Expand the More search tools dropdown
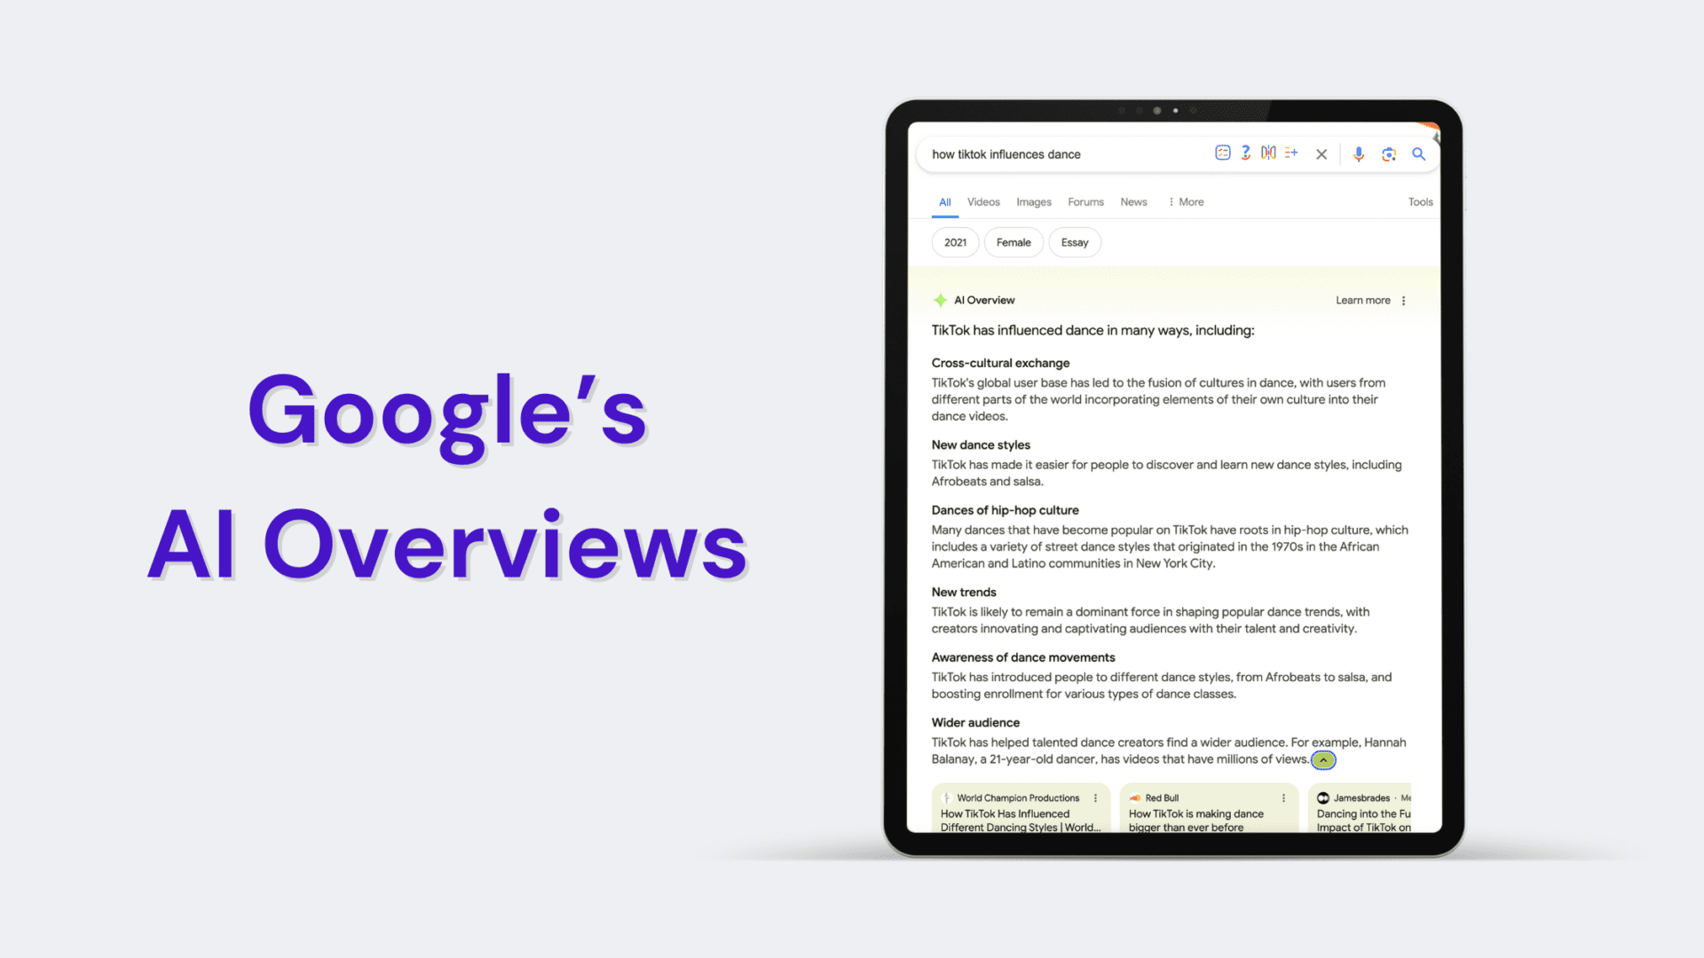Screen dimensions: 1704x958 [x=1185, y=201]
